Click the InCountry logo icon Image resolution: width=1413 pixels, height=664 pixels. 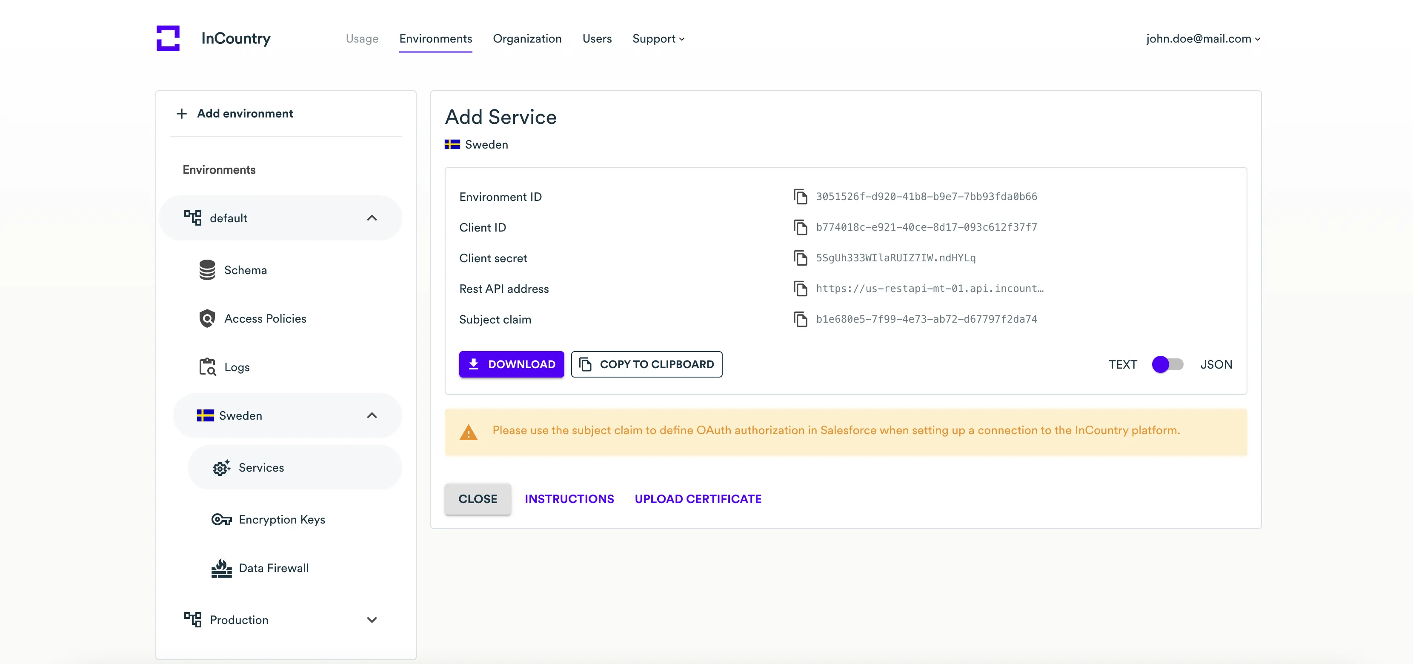[168, 38]
